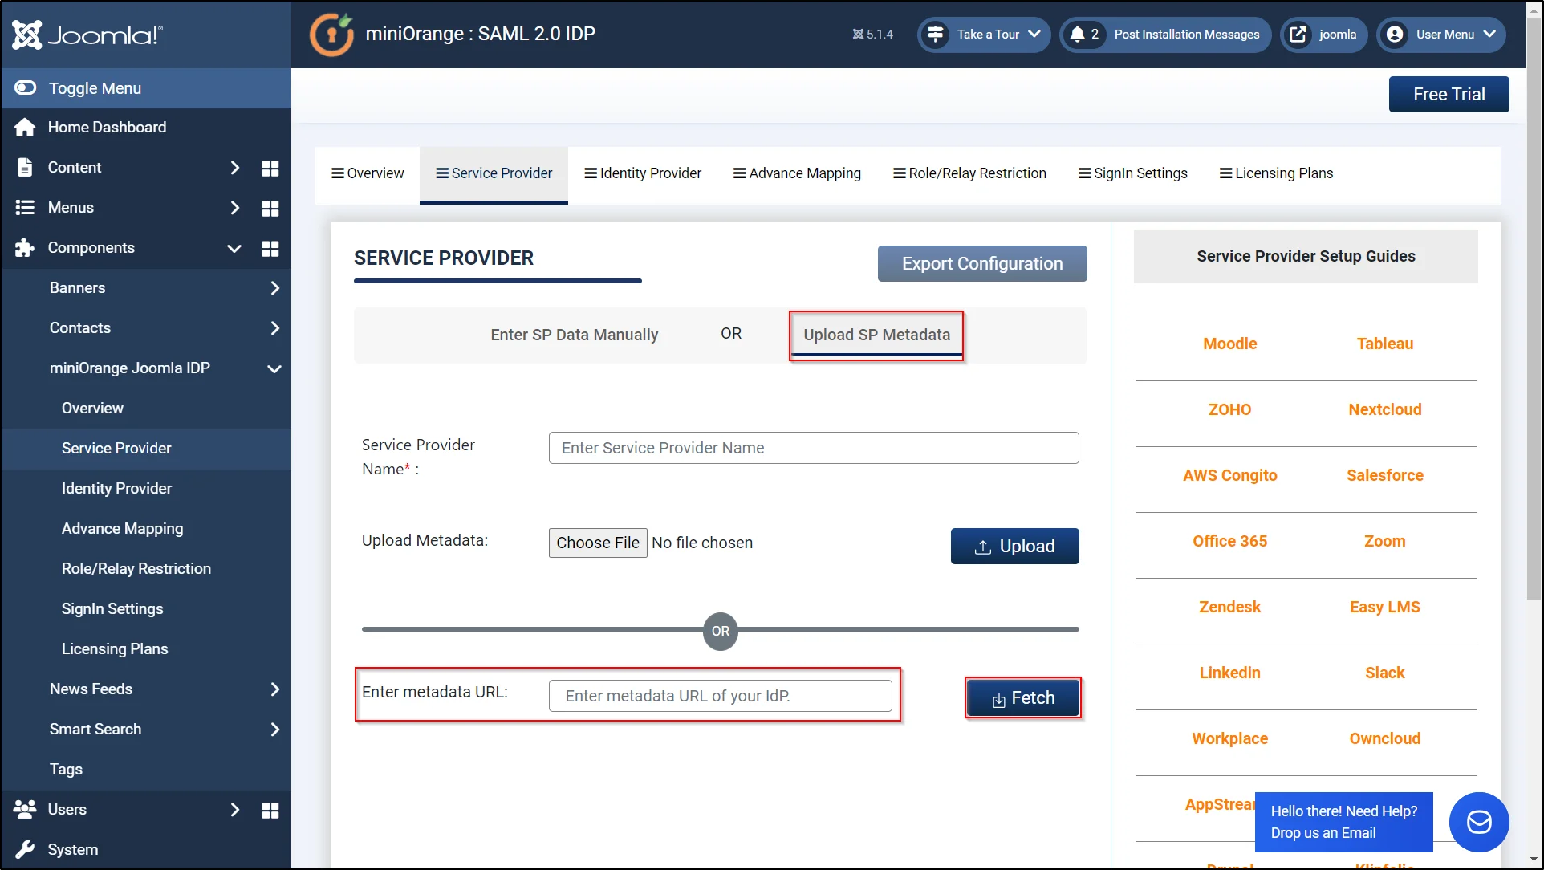The image size is (1544, 870).
Task: Click the miniOrange orange logo icon
Action: (331, 35)
